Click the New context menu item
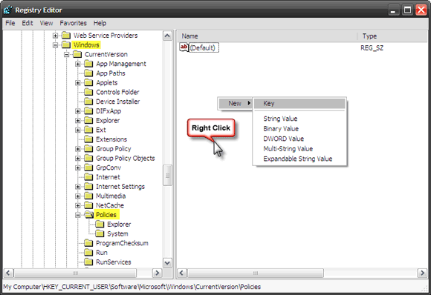 coord(235,103)
